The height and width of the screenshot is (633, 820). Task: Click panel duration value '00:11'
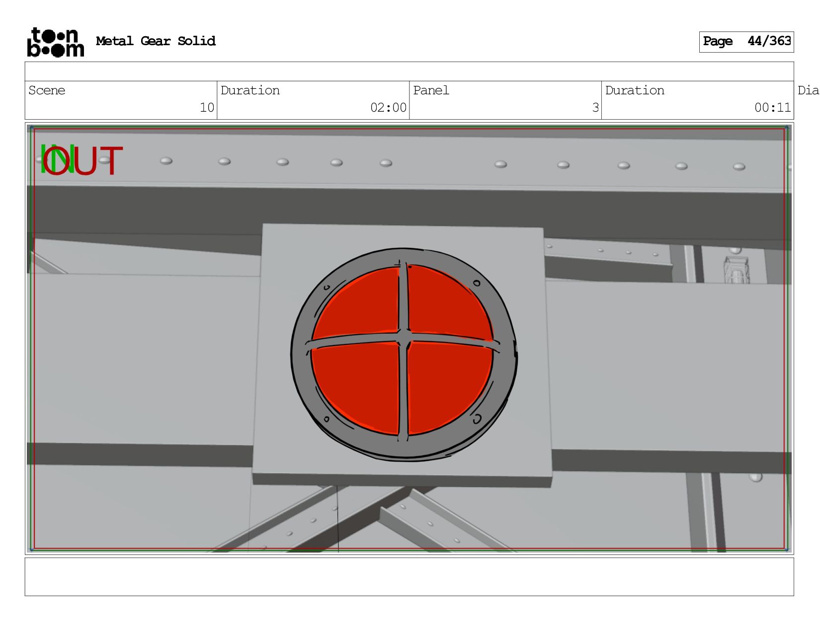point(773,108)
